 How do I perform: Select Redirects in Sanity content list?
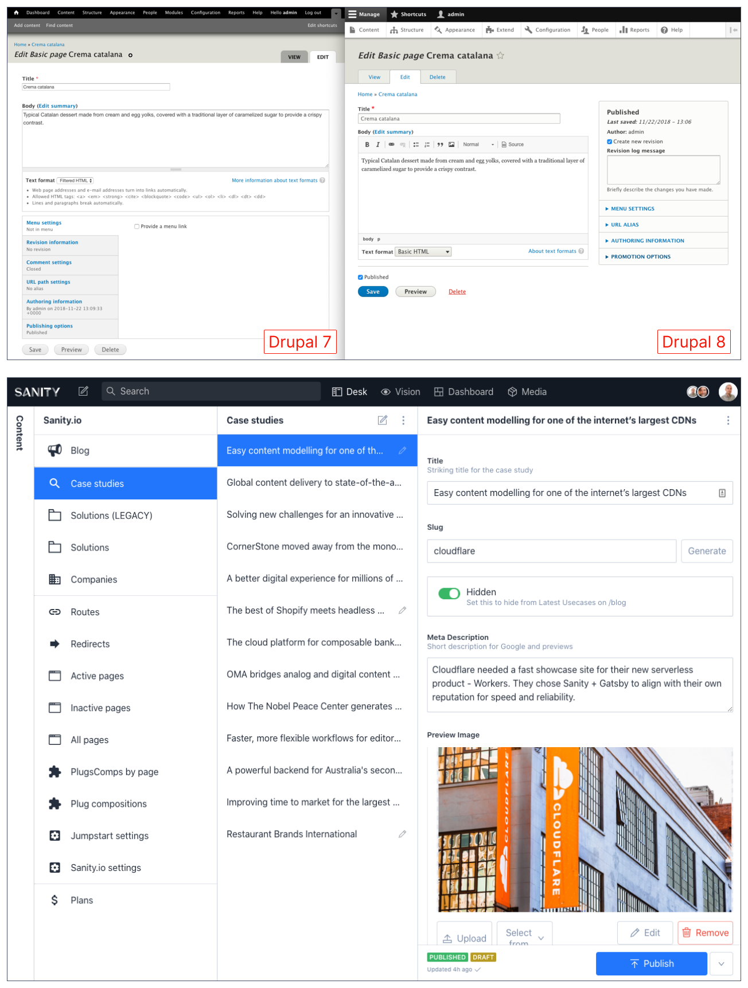[x=126, y=644]
